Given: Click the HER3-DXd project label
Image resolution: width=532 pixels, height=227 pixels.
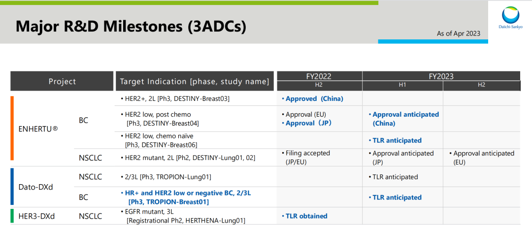Looking at the screenshot, I should tap(37, 216).
